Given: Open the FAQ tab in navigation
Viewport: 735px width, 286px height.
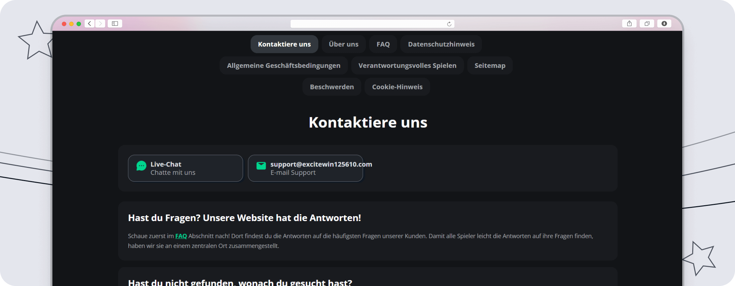Looking at the screenshot, I should coord(383,44).
